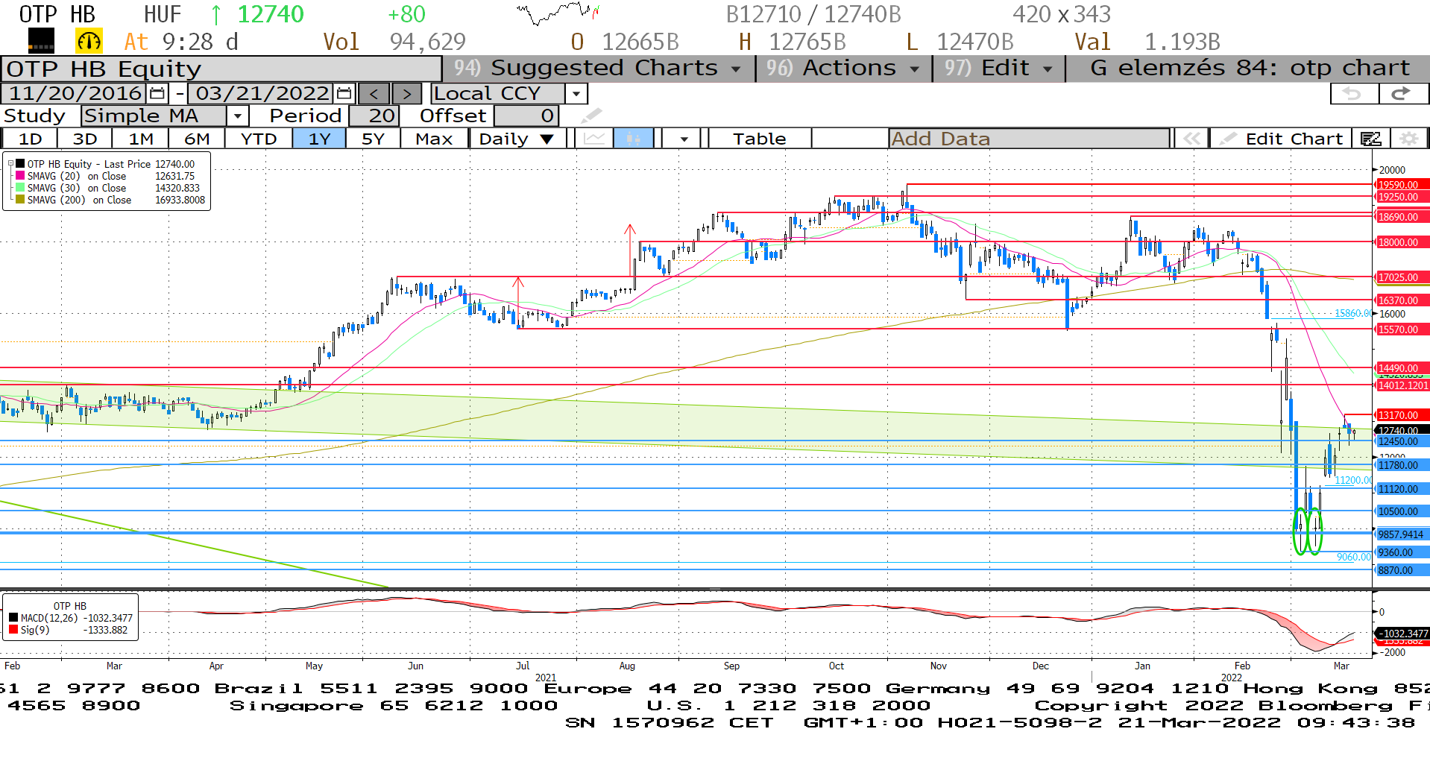Viewport: 1430px width, 764px height.
Task: Click the Table view button
Action: (x=759, y=139)
